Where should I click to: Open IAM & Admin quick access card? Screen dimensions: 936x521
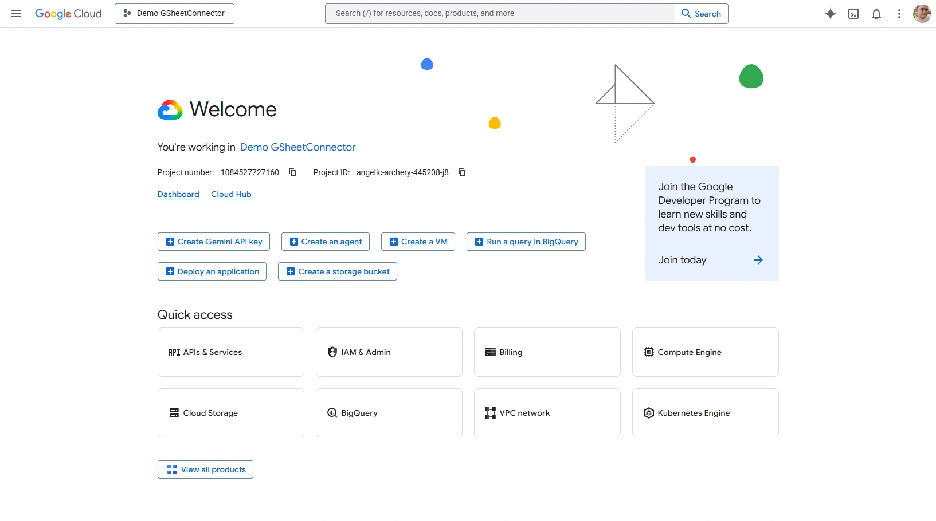389,352
